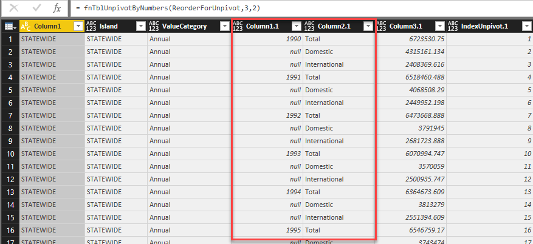
Task: Open the ValueCategory filter dropdown
Action: tap(224, 26)
